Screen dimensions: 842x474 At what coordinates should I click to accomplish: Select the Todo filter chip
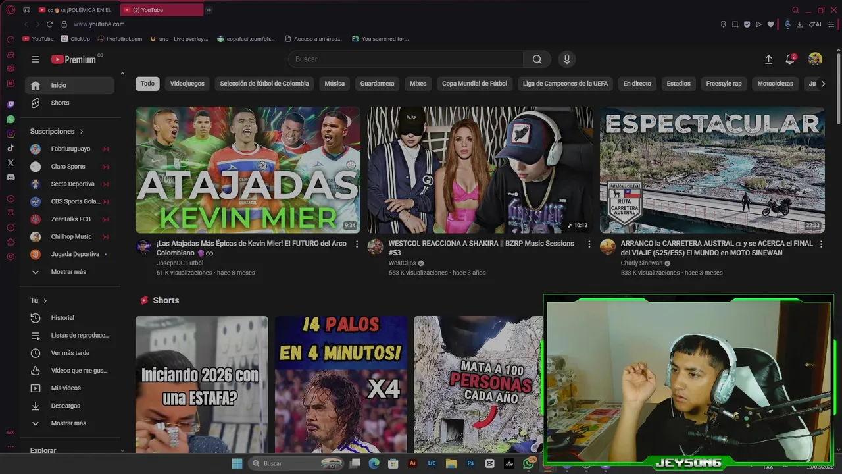pyautogui.click(x=147, y=84)
